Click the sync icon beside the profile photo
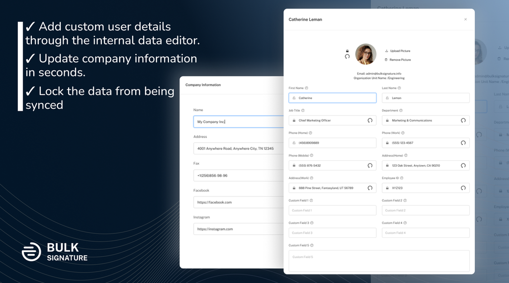 [x=347, y=57]
